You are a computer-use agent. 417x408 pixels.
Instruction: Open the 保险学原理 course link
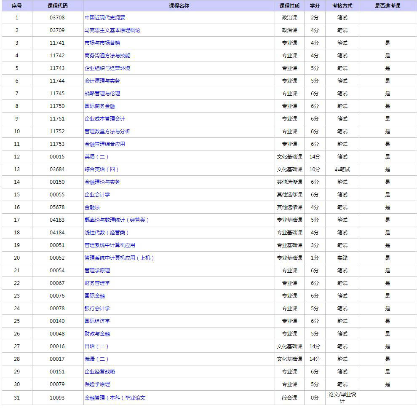97,384
